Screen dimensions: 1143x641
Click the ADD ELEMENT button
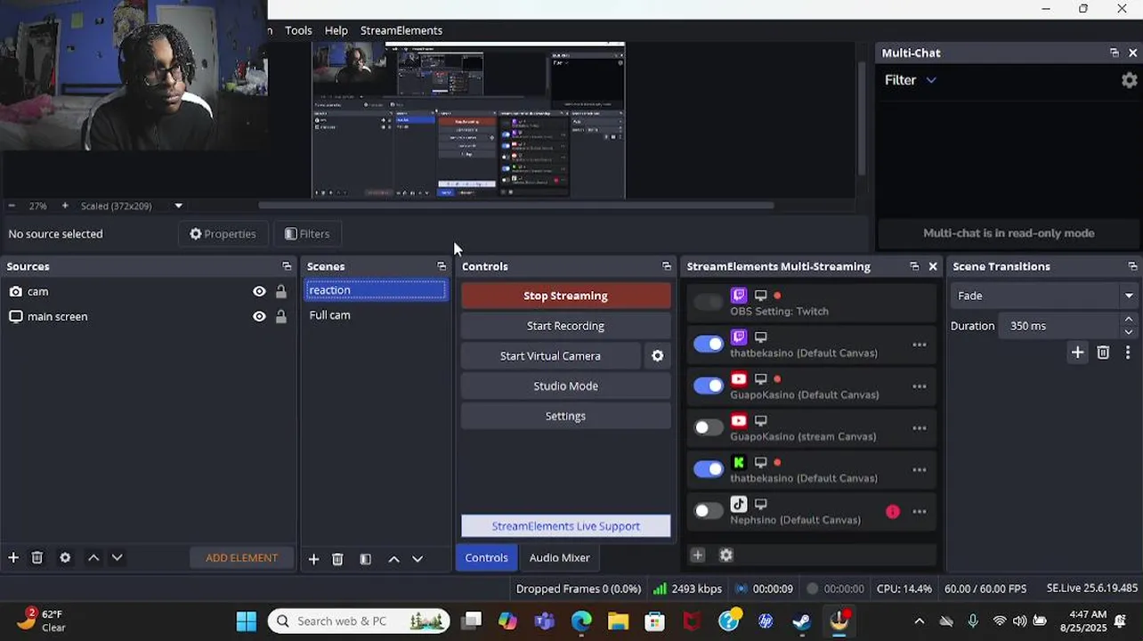coord(241,558)
